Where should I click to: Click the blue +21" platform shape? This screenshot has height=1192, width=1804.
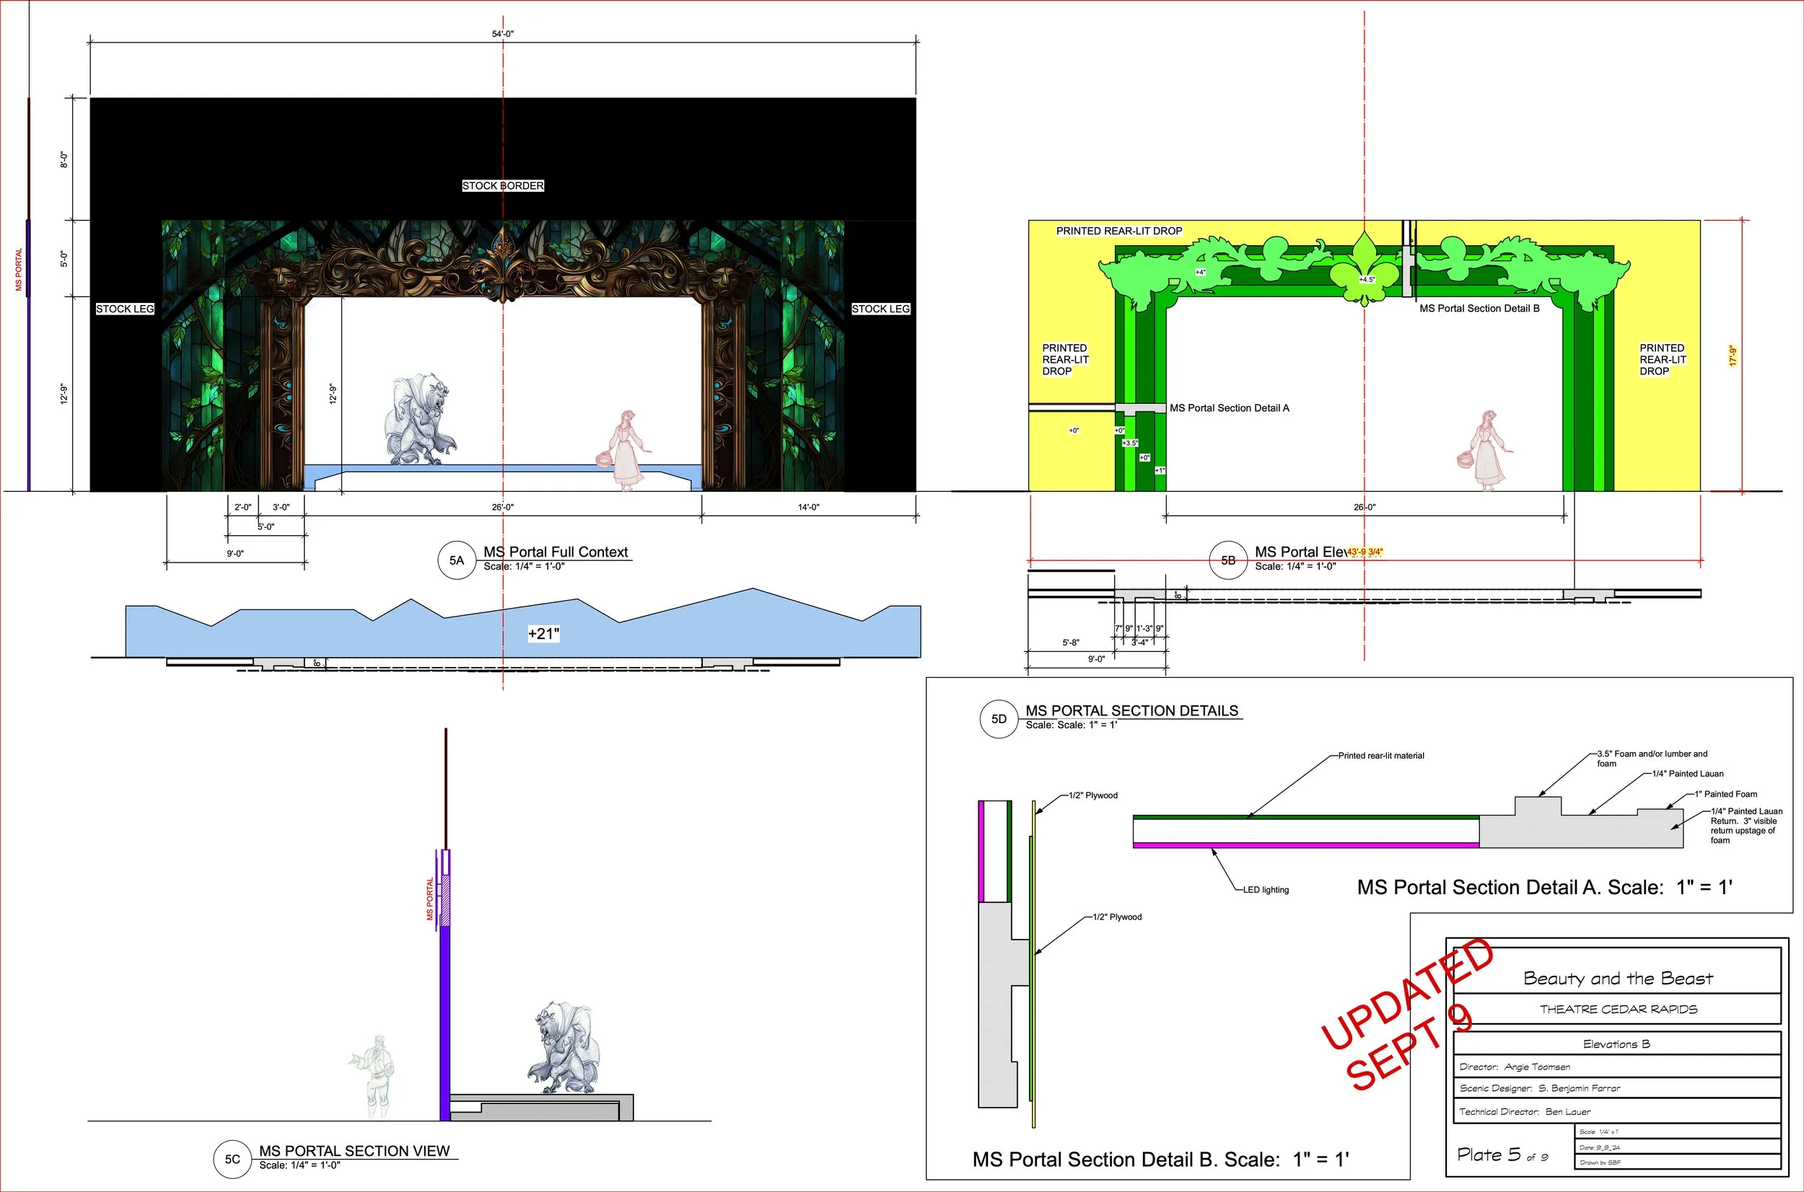coord(543,632)
